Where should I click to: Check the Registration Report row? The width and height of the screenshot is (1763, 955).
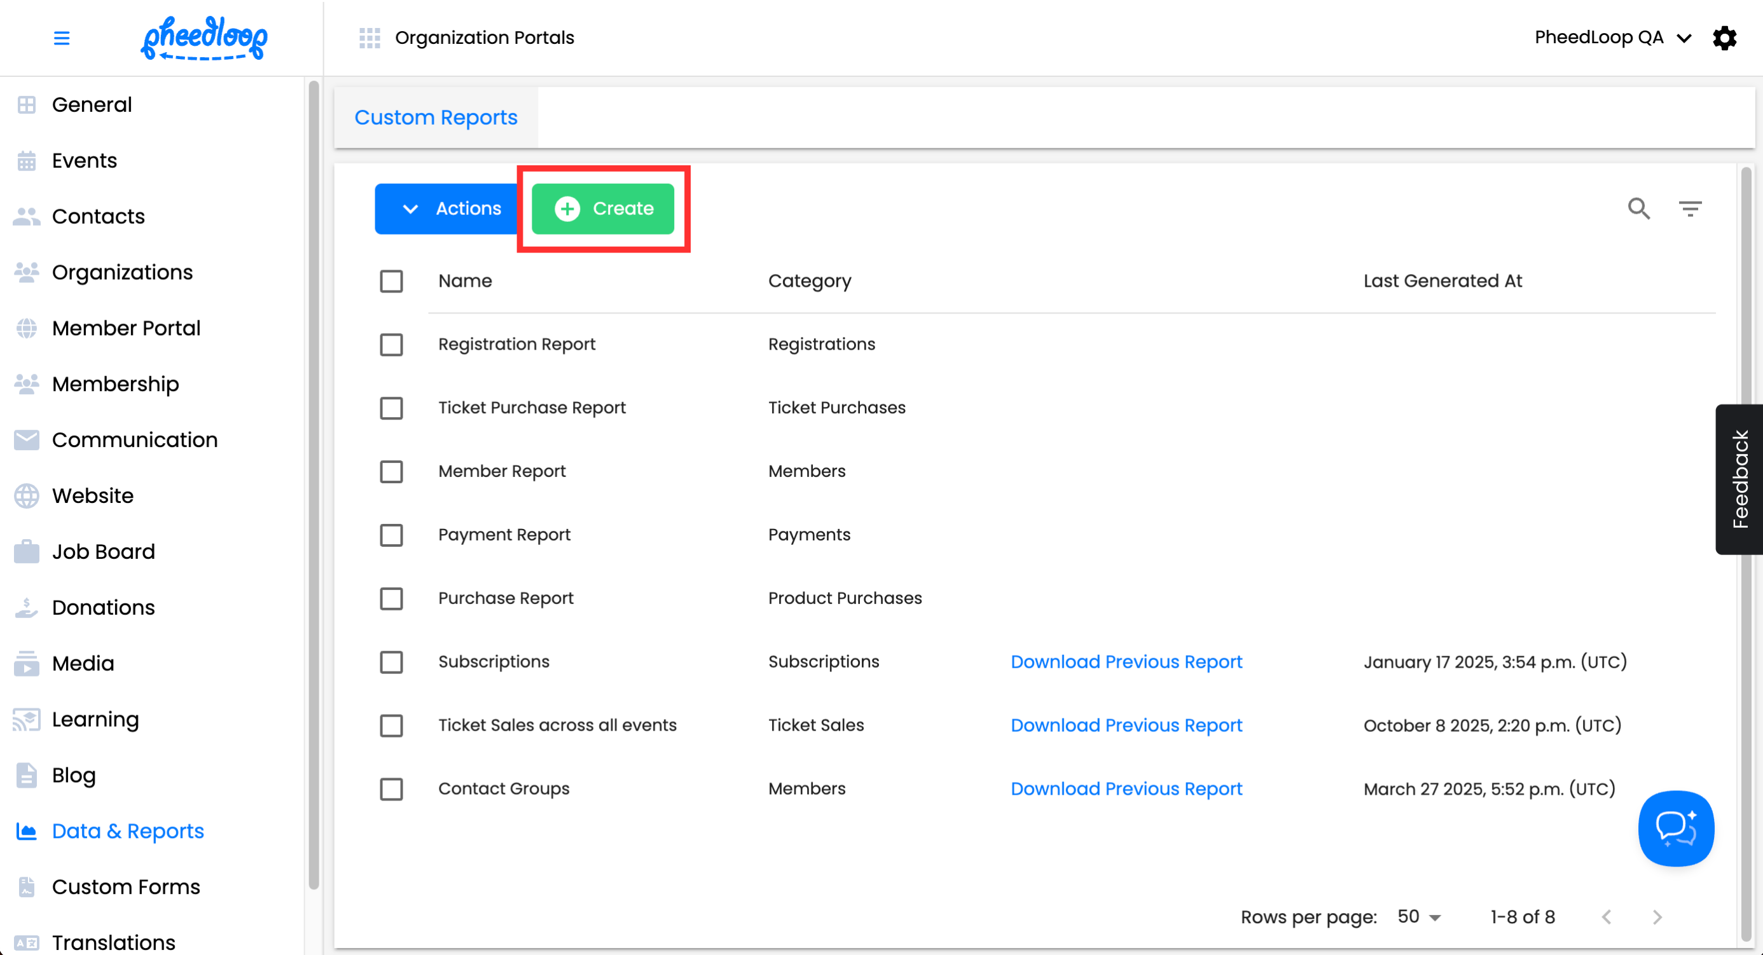392,344
